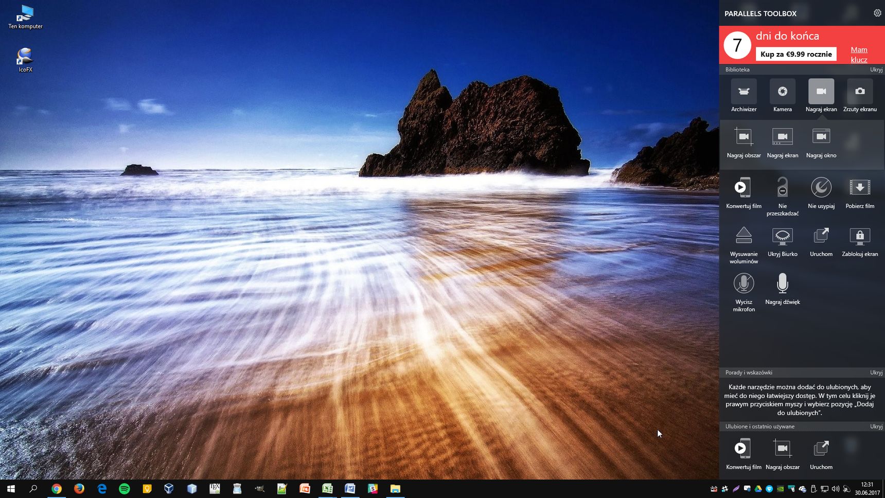885x498 pixels.
Task: Open Uruchom in the Biblioteka section
Action: pos(821,242)
